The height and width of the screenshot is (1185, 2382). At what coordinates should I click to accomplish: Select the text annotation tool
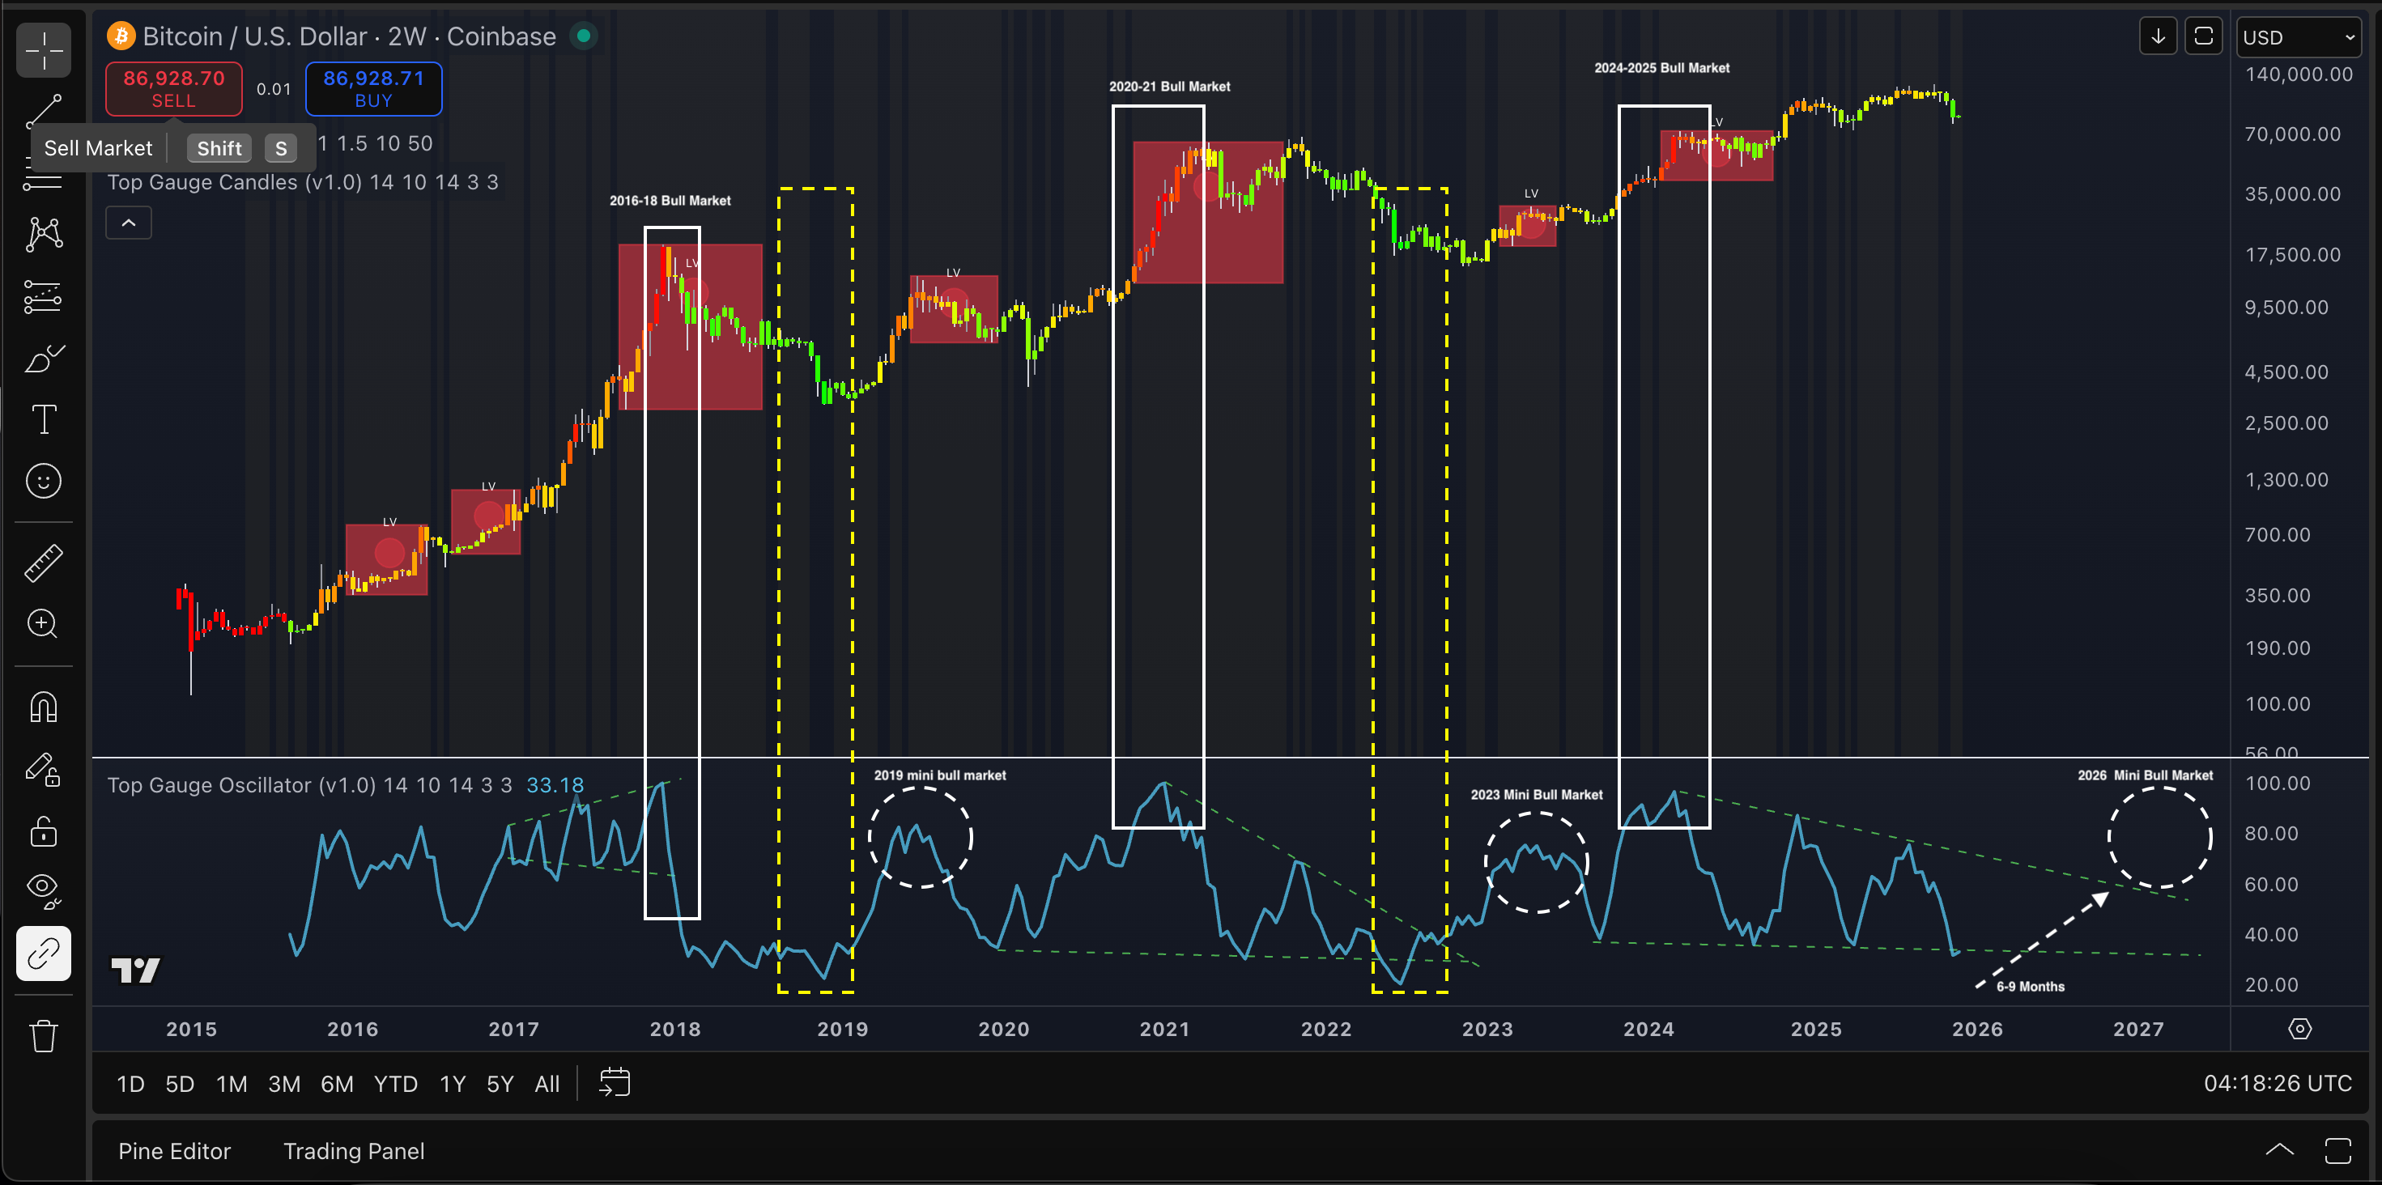[x=44, y=419]
